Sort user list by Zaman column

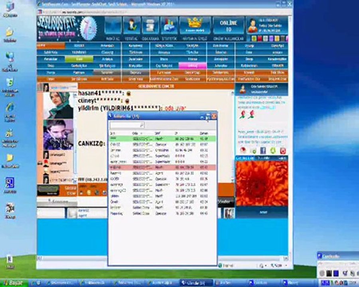coord(204,133)
